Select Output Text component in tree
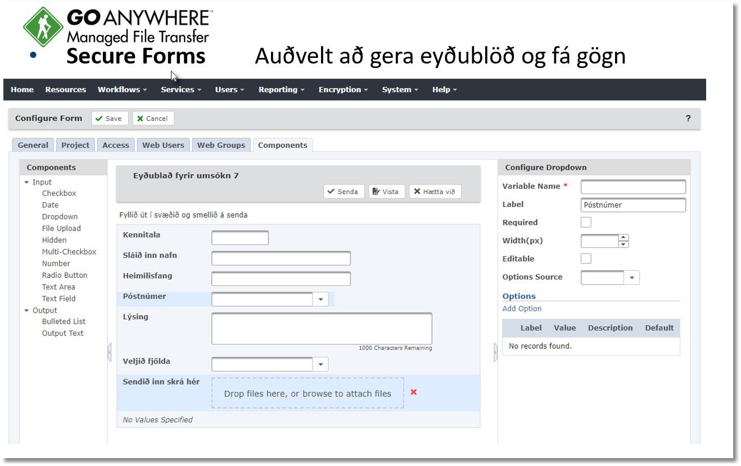Image resolution: width=741 pixels, height=466 pixels. coord(62,333)
